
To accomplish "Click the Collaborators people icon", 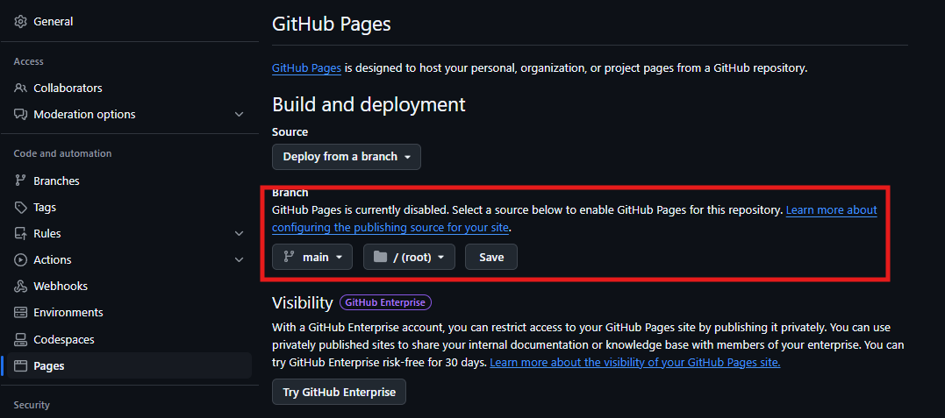I will [20, 88].
